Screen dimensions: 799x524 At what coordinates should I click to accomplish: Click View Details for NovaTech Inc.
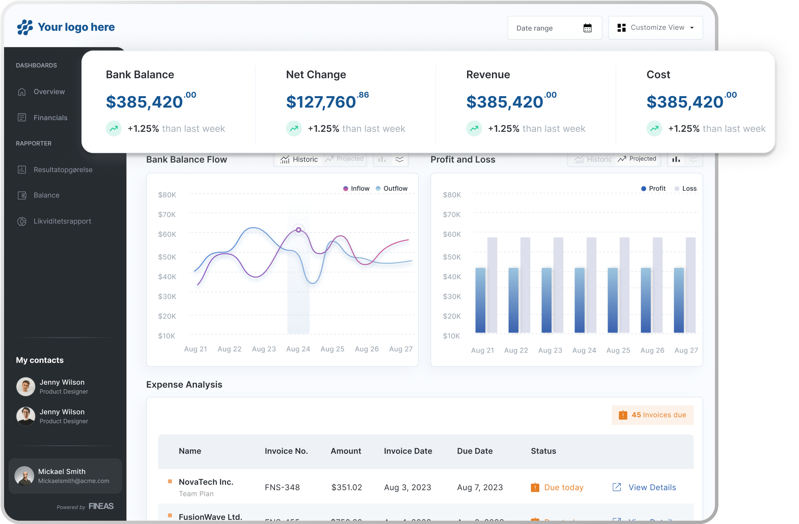pos(652,487)
